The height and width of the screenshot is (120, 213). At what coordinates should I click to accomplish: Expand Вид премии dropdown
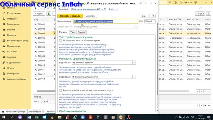tap(134, 63)
